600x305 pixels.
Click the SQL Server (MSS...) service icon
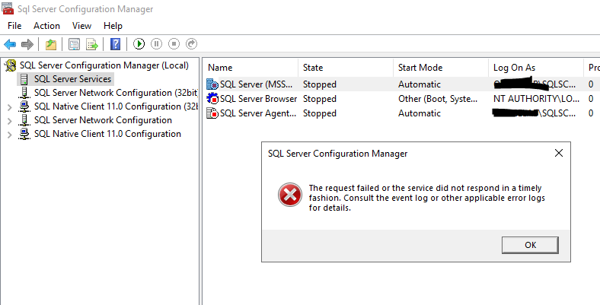click(x=212, y=84)
